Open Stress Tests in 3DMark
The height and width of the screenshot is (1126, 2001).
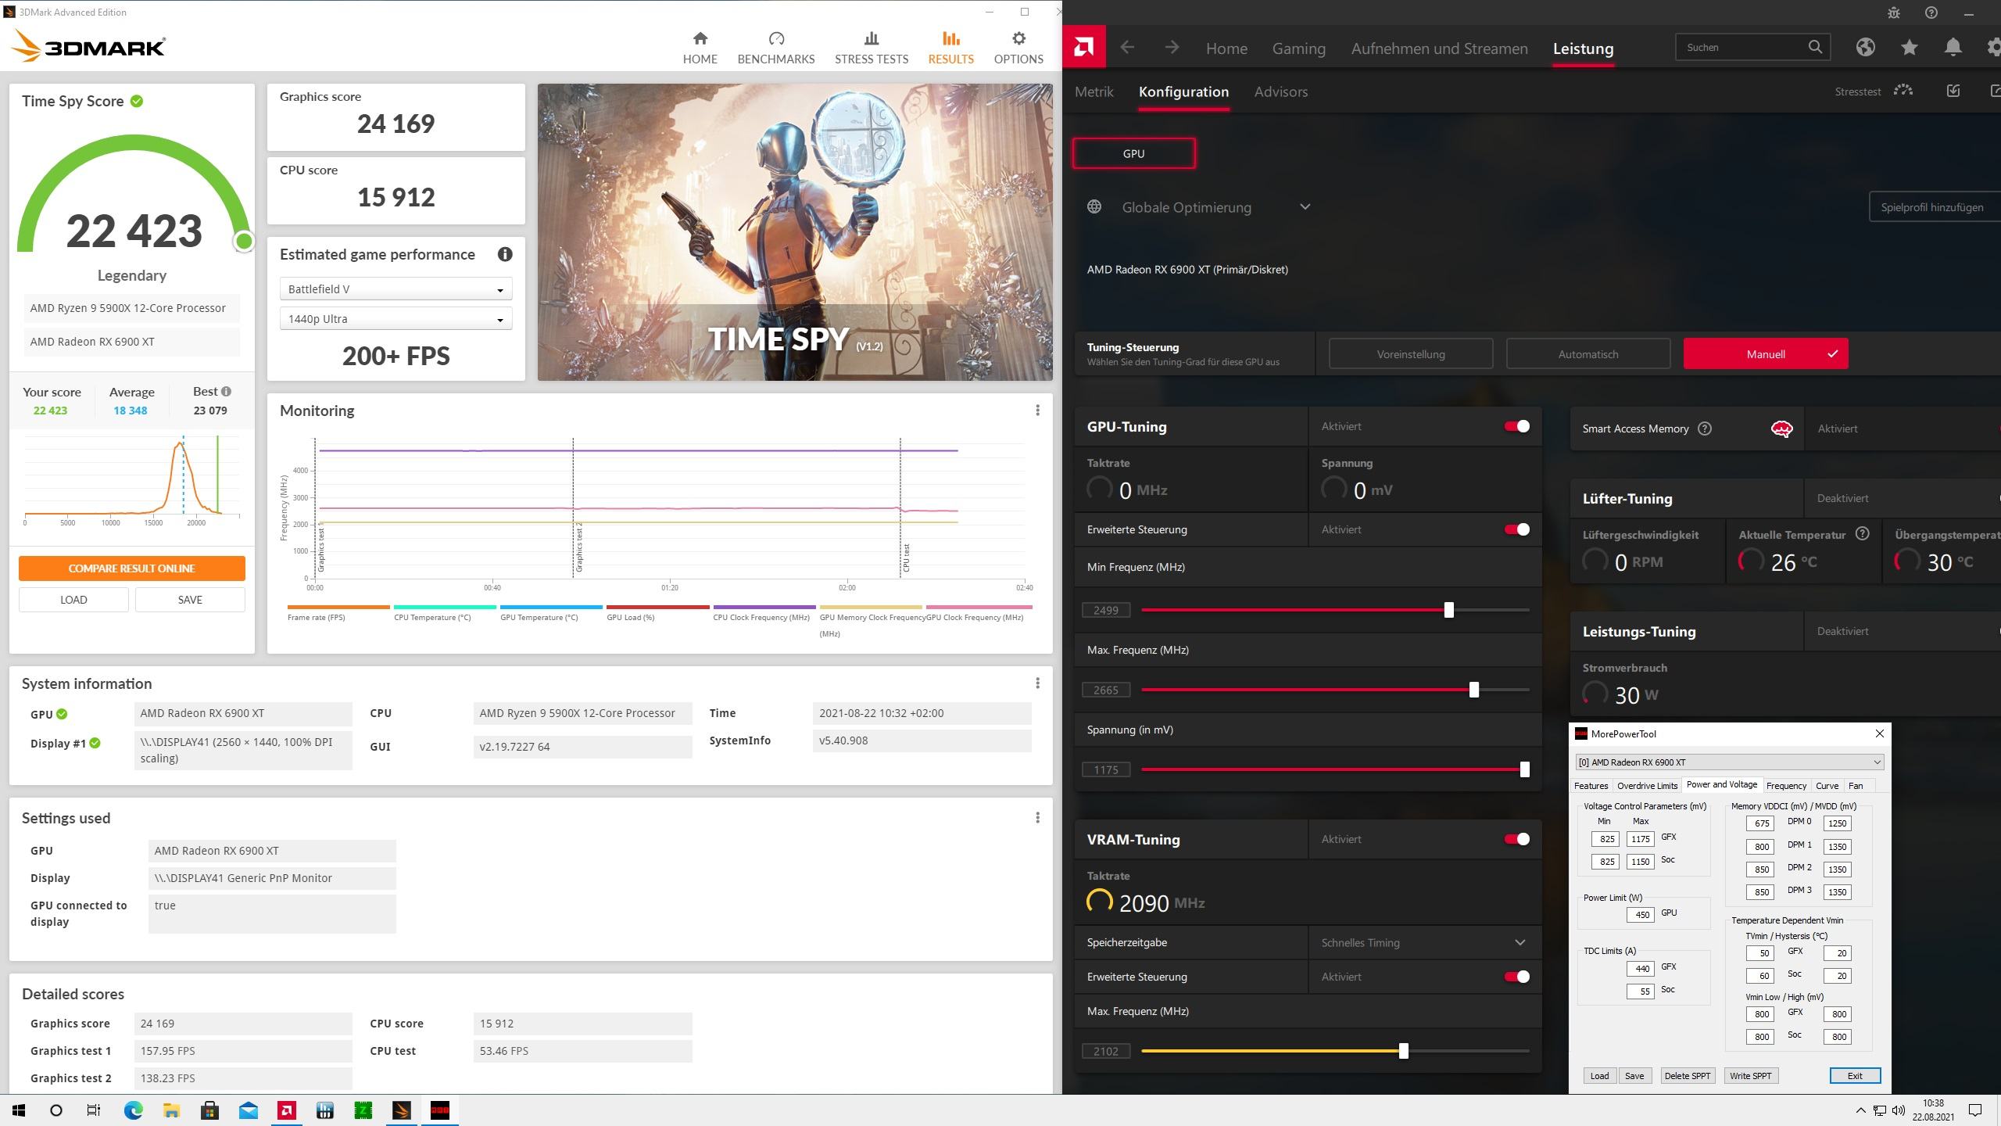tap(871, 48)
